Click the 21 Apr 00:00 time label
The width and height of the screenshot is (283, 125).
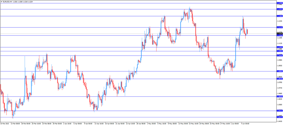[120, 124]
